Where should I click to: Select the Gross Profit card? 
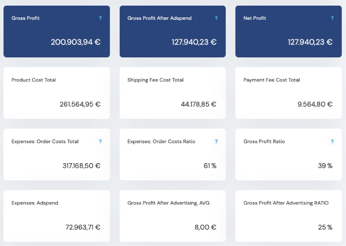tap(57, 32)
